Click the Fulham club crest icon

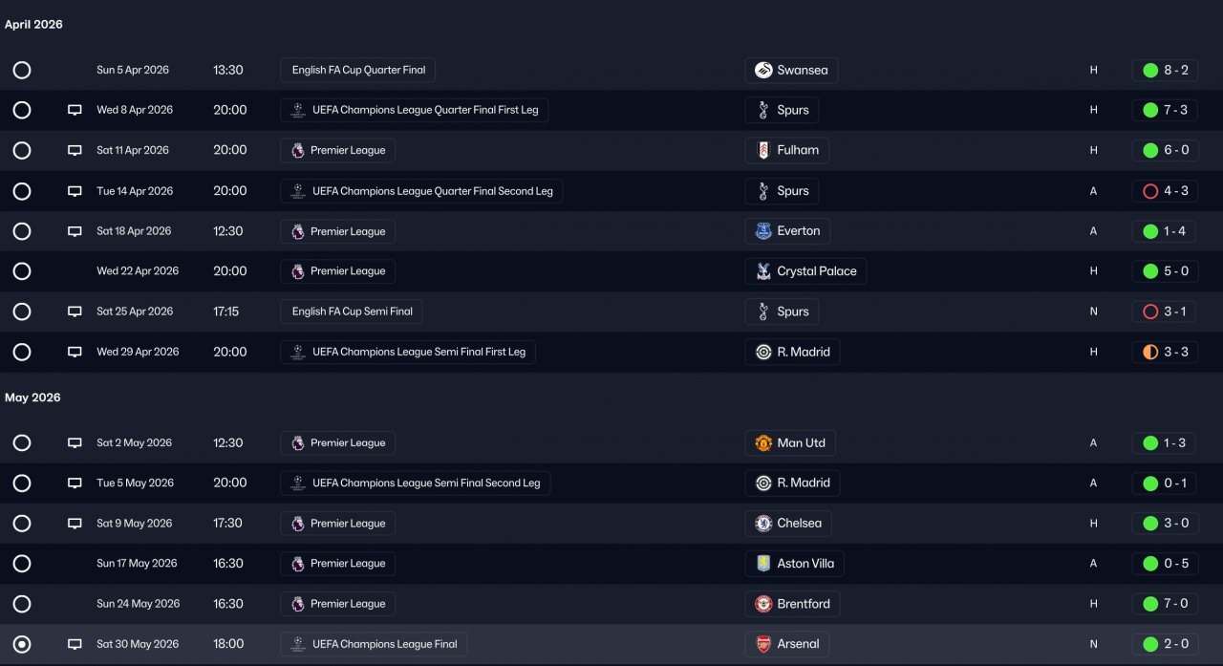pos(763,150)
